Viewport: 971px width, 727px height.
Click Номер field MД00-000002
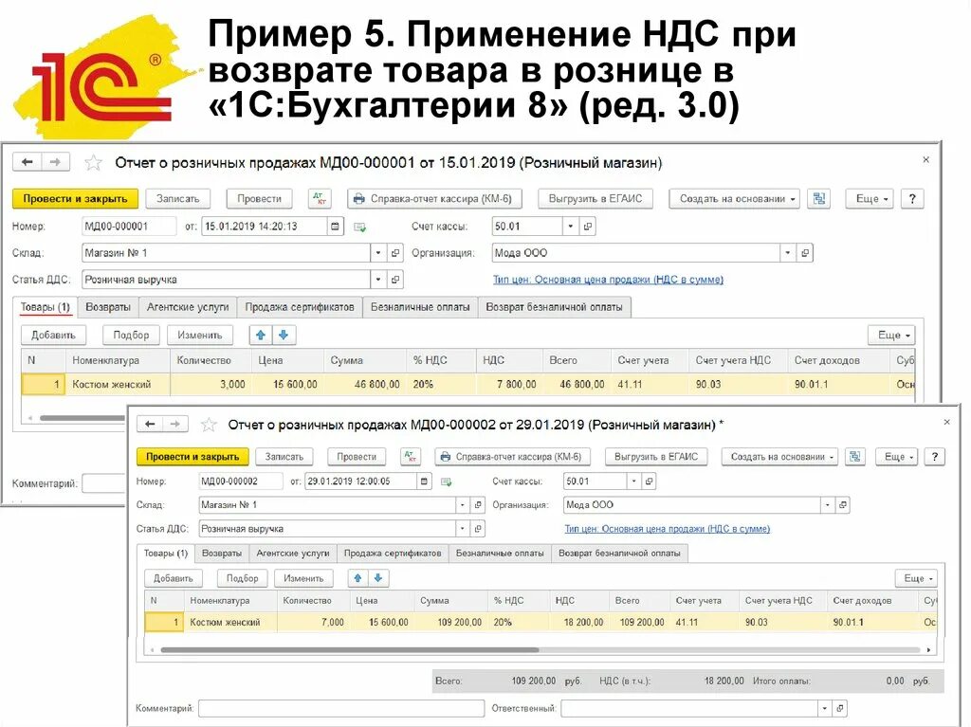(x=240, y=482)
